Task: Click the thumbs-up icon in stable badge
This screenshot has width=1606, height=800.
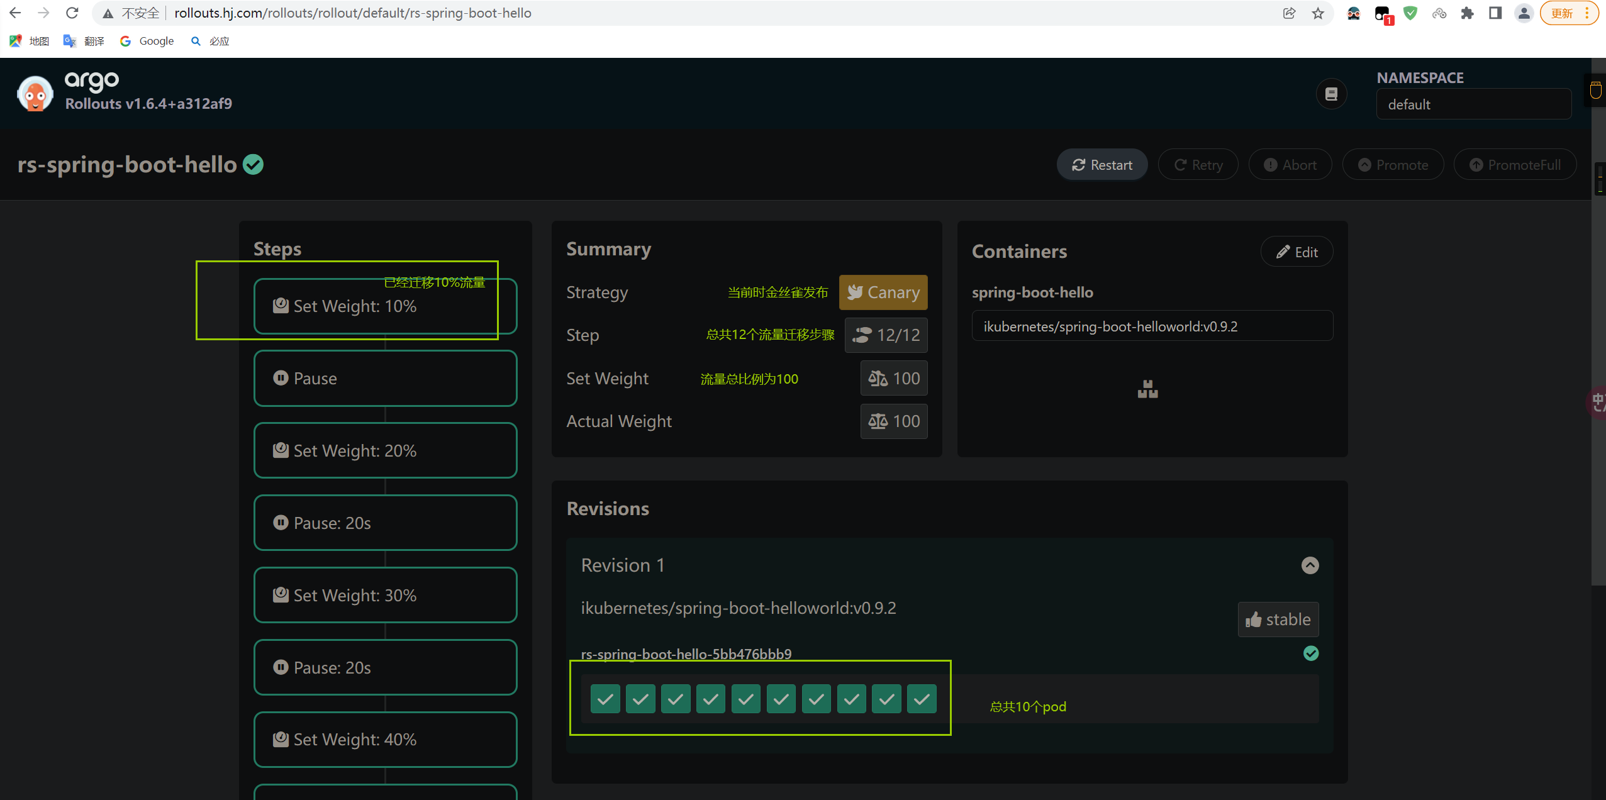Action: click(x=1254, y=619)
